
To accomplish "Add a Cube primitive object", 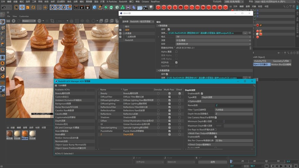I will [95, 7].
